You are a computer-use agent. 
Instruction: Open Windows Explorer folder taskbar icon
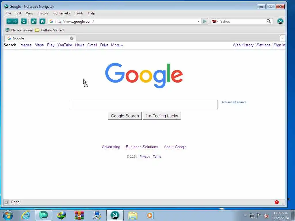[133, 215]
